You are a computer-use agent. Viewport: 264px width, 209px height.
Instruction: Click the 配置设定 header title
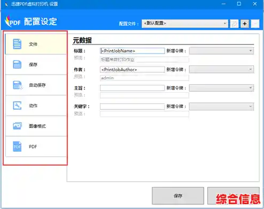tap(41, 21)
